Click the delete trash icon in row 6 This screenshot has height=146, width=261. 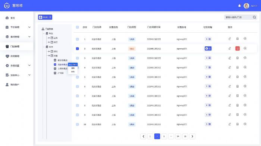(x=238, y=86)
